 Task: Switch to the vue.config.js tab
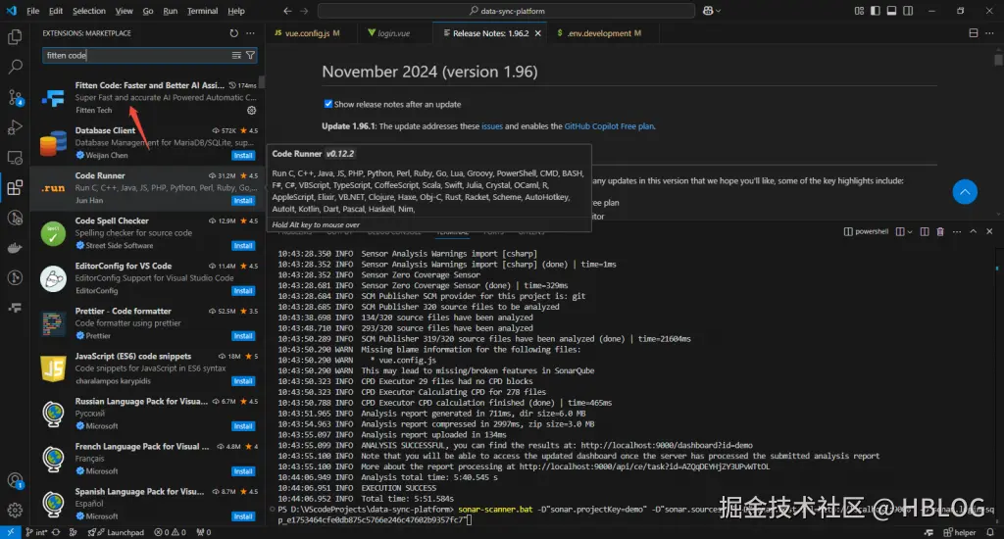pyautogui.click(x=307, y=33)
